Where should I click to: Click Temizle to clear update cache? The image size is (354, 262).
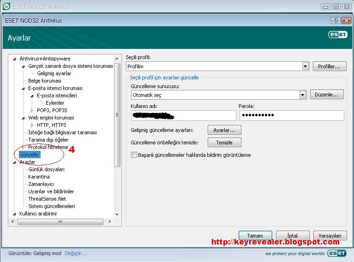point(224,143)
